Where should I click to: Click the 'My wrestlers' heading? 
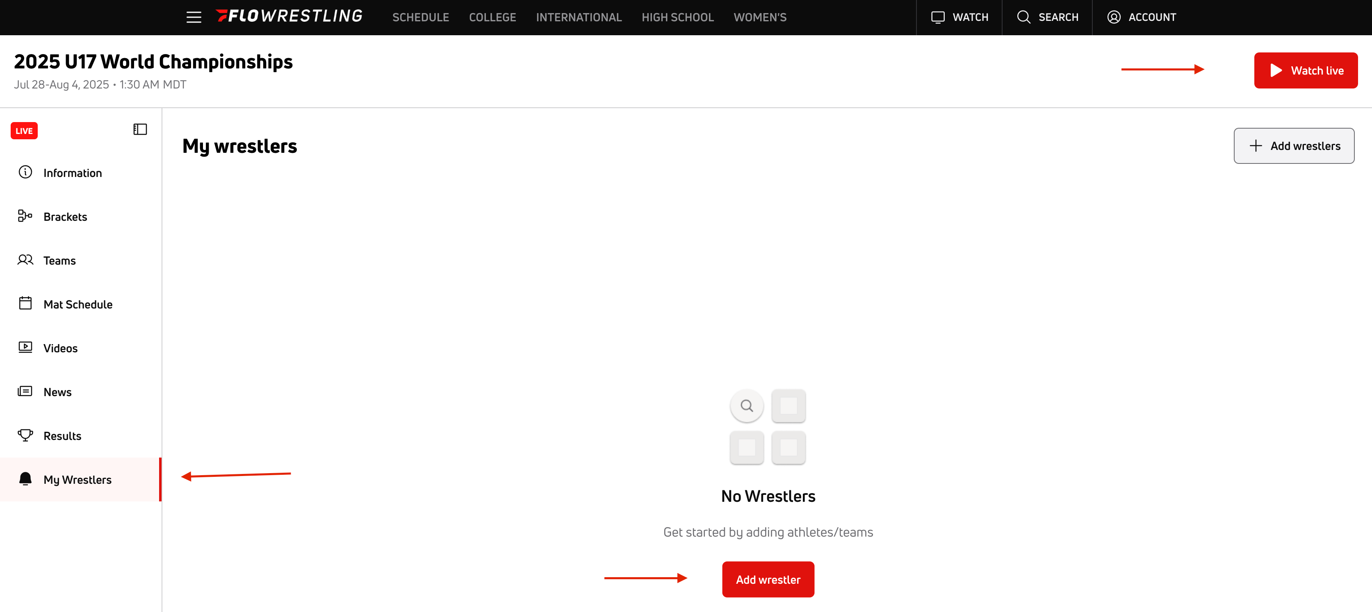pos(240,146)
